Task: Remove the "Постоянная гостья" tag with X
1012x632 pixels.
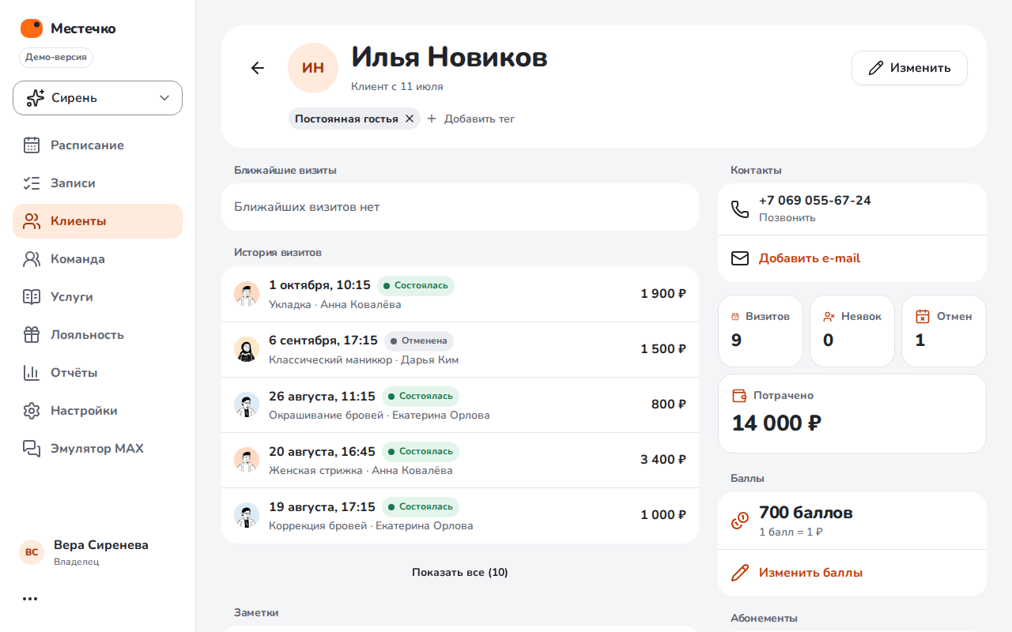Action: click(x=410, y=118)
